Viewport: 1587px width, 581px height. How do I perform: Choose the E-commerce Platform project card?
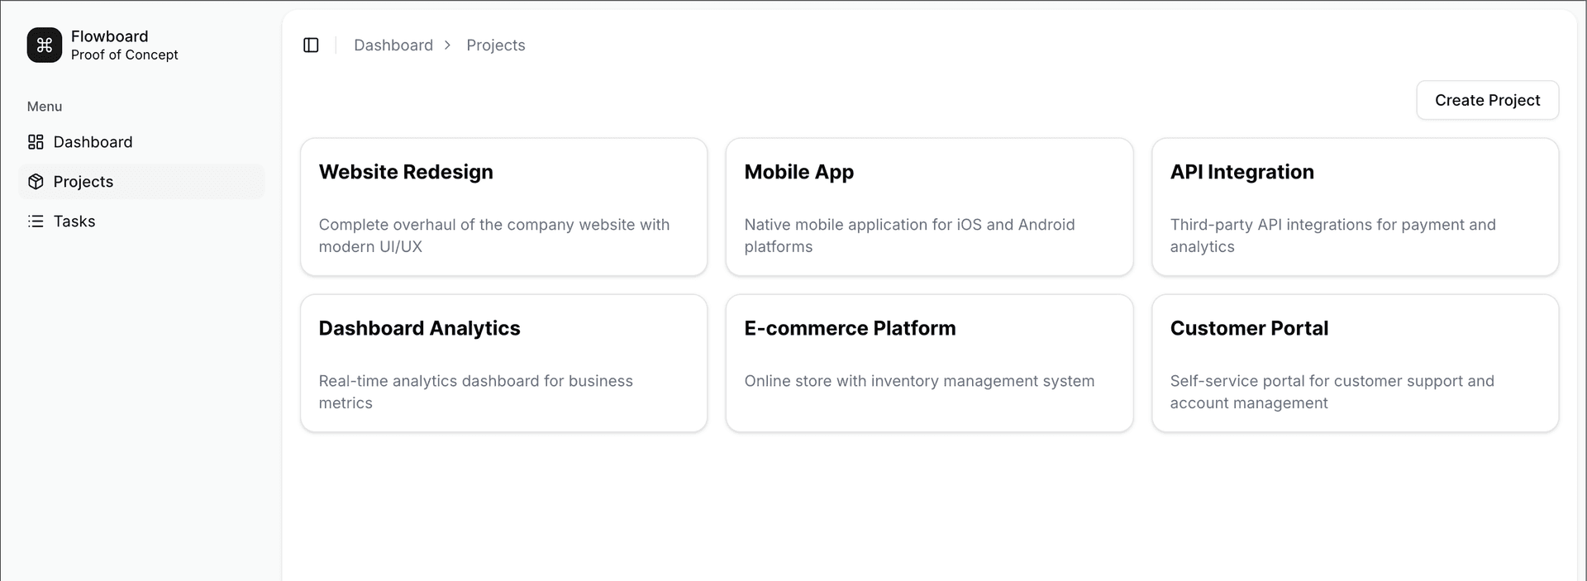928,363
